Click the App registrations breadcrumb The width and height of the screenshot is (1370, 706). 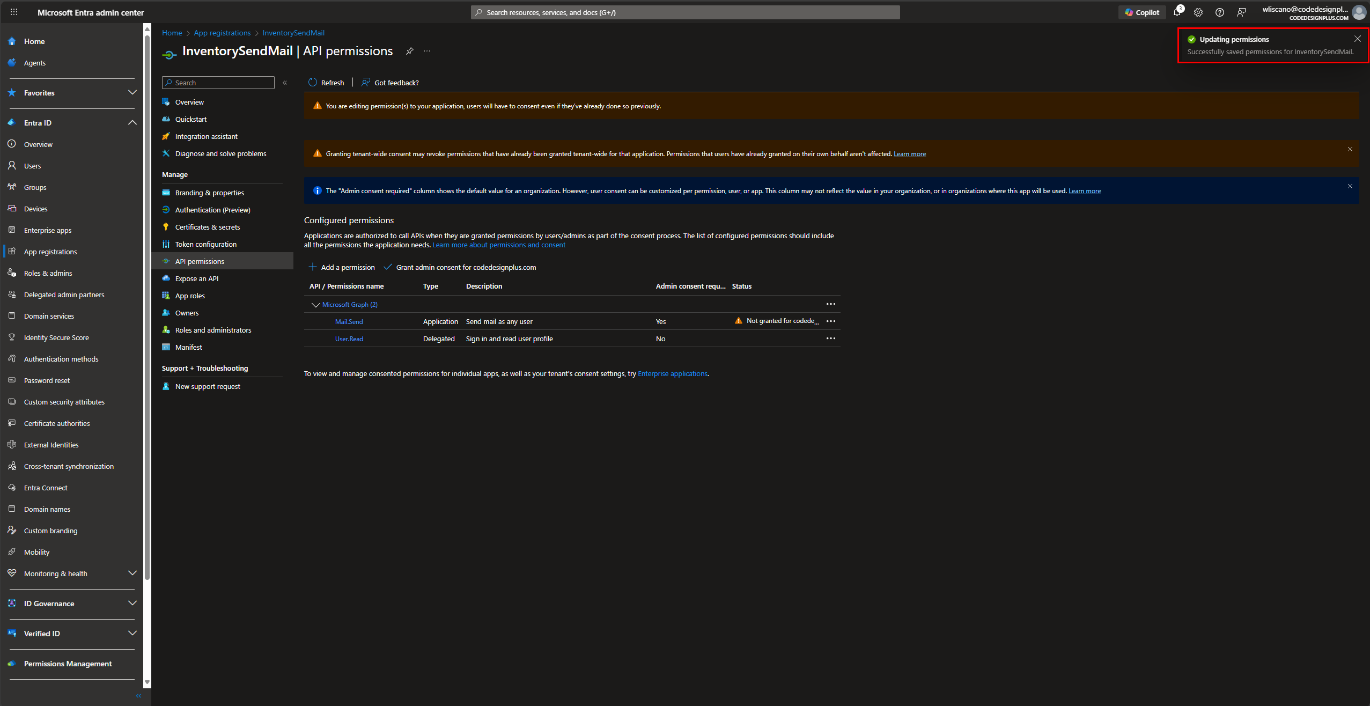pos(222,33)
